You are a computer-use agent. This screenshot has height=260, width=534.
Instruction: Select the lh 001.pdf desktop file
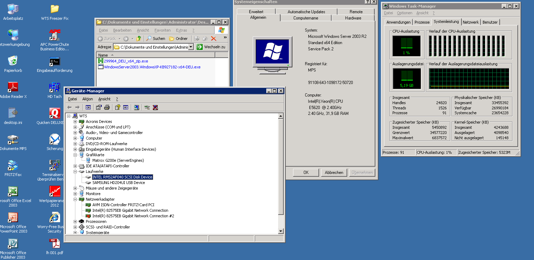55,247
